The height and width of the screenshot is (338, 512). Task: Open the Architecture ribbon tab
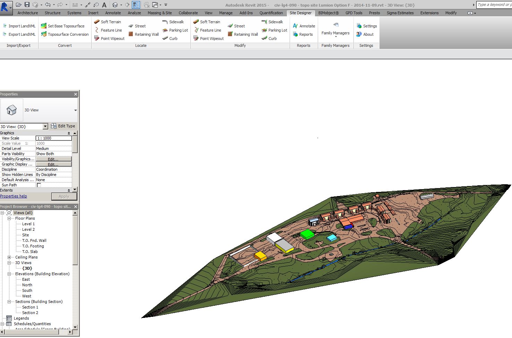coord(28,13)
